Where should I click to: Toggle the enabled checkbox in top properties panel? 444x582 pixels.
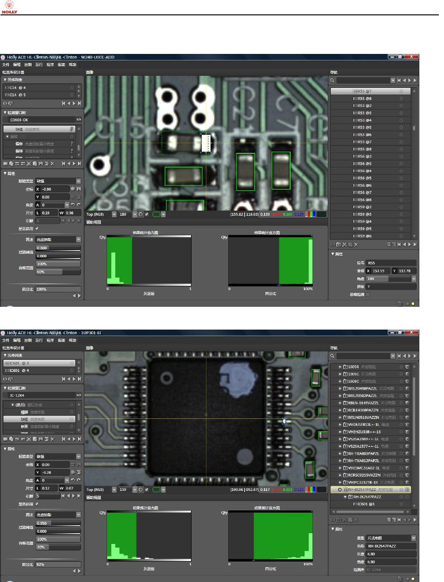[x=37, y=229]
